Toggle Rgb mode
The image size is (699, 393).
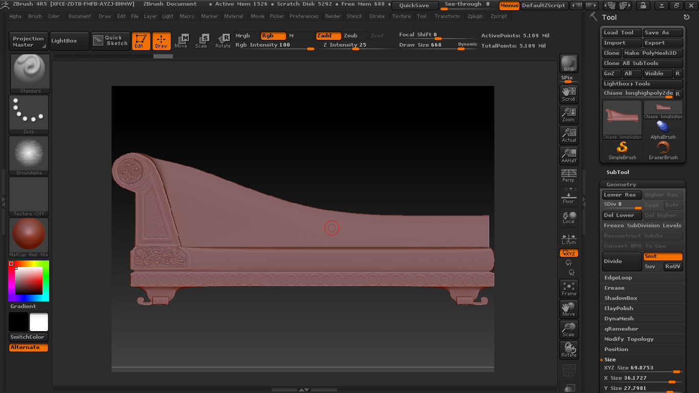click(273, 36)
